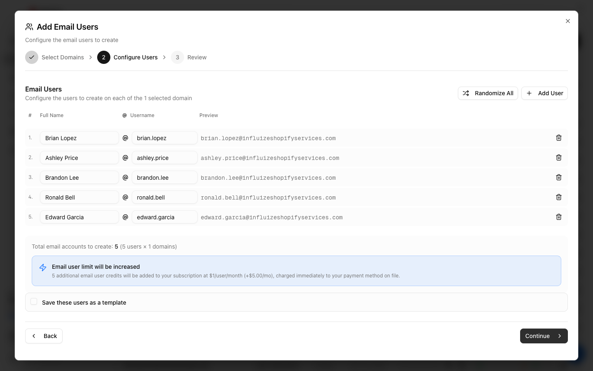Click the Add User button
This screenshot has height=371, width=593.
tap(544, 93)
